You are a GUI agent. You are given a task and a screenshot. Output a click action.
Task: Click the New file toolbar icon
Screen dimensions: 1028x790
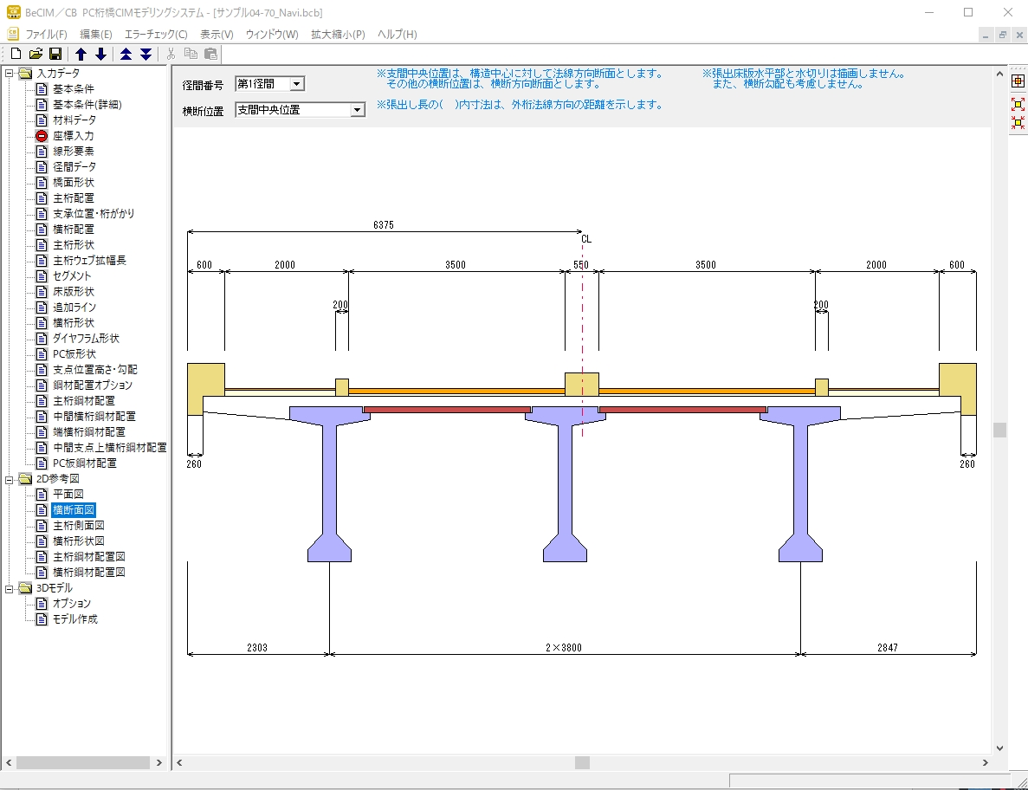point(15,54)
